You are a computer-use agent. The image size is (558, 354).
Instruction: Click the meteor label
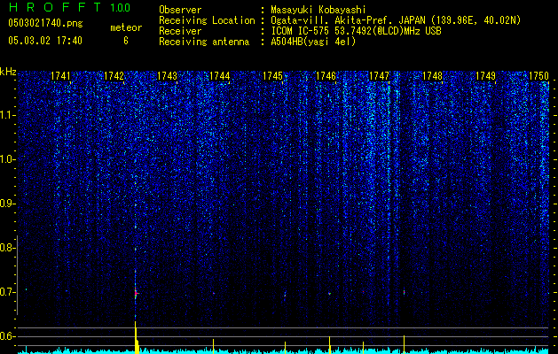[126, 27]
